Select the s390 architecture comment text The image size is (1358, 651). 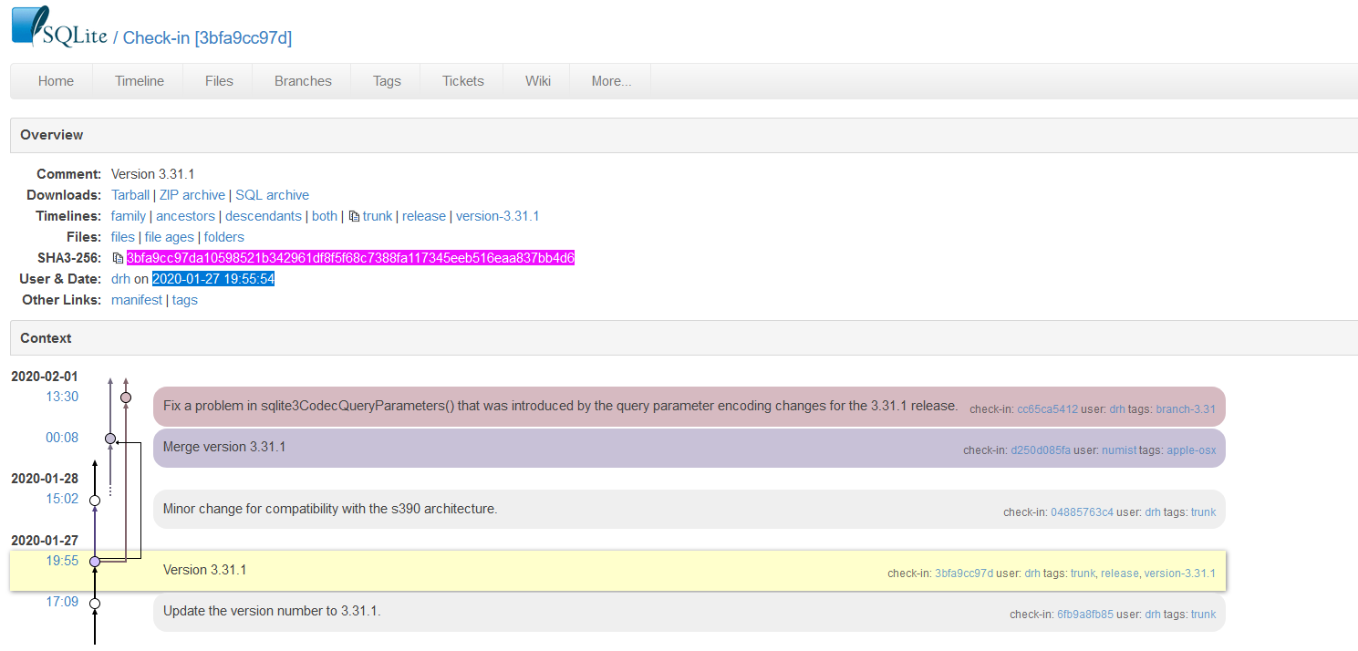point(330,509)
